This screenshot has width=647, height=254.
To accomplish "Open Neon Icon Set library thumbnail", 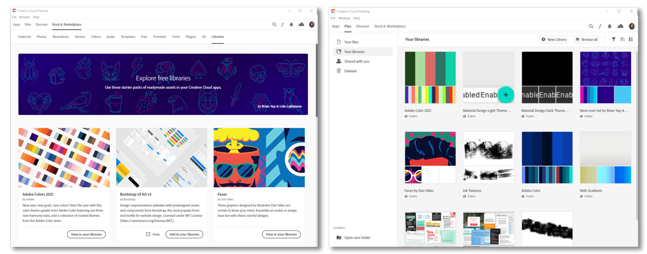I will pos(606,78).
